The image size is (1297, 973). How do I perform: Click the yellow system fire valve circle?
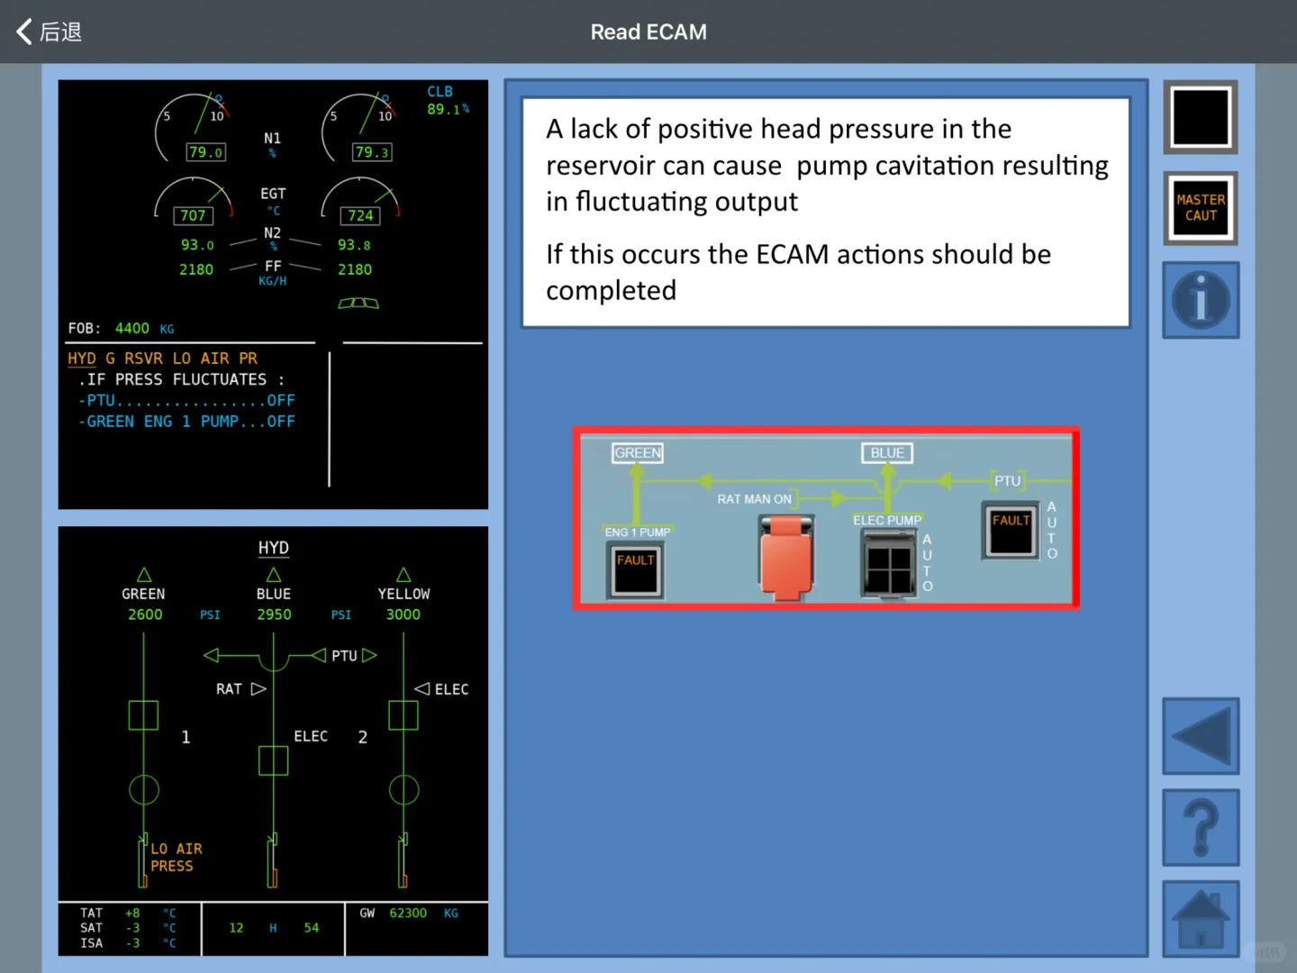404,790
